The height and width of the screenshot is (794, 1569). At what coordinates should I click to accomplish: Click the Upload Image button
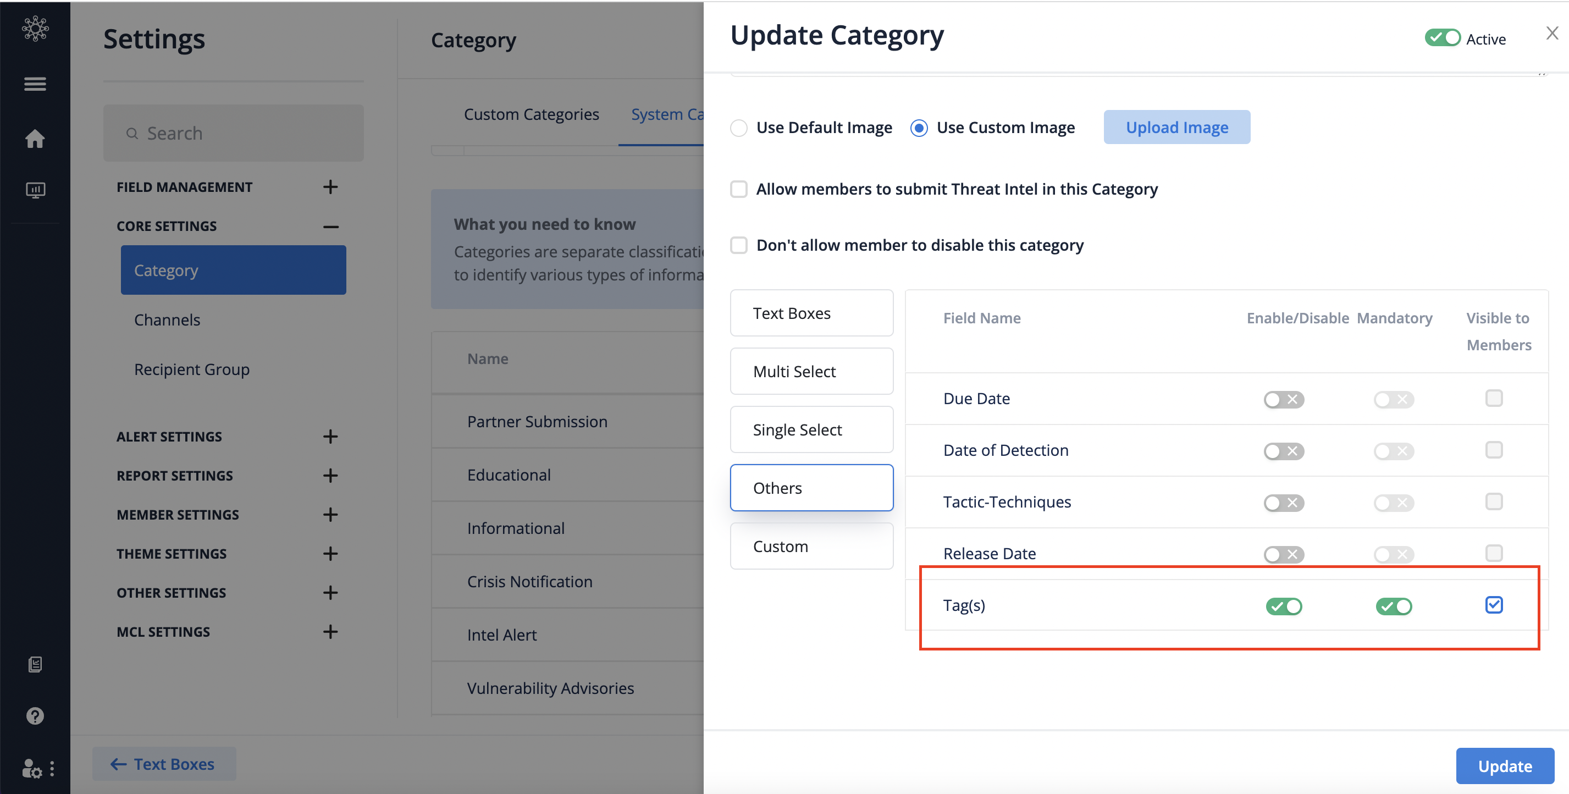pyautogui.click(x=1176, y=128)
